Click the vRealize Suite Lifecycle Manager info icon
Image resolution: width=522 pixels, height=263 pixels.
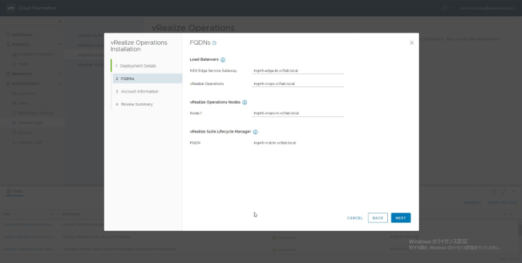[x=255, y=132]
